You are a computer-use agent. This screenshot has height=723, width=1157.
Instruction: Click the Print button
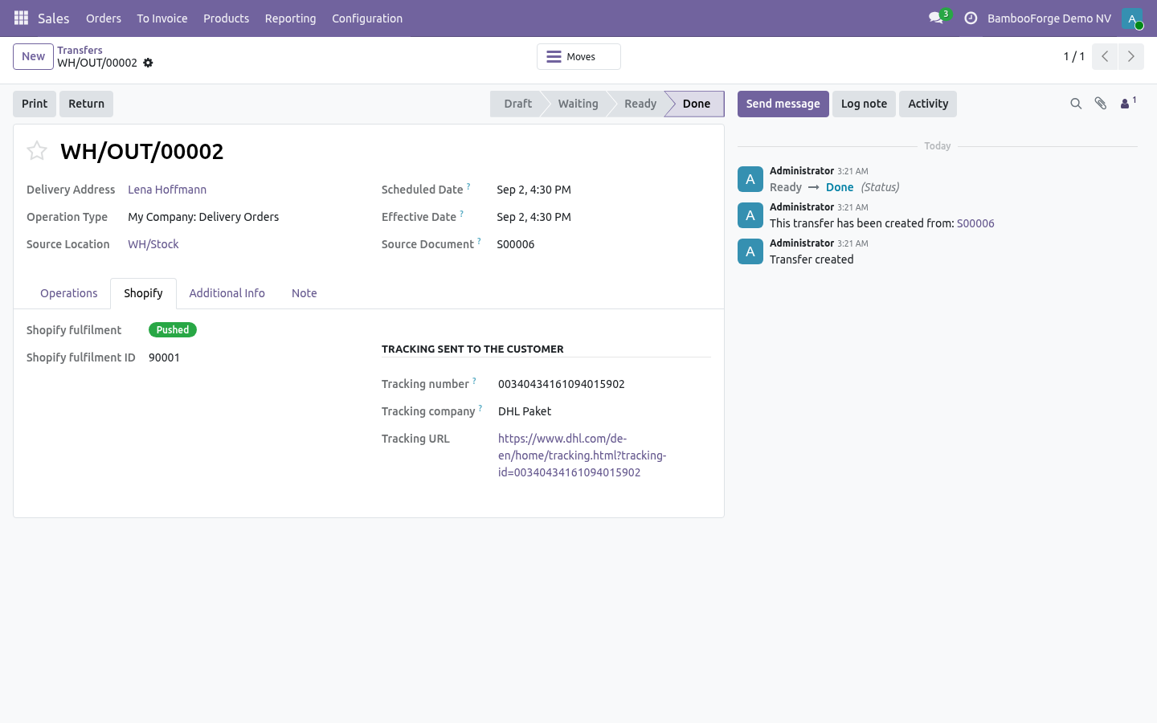pyautogui.click(x=35, y=104)
